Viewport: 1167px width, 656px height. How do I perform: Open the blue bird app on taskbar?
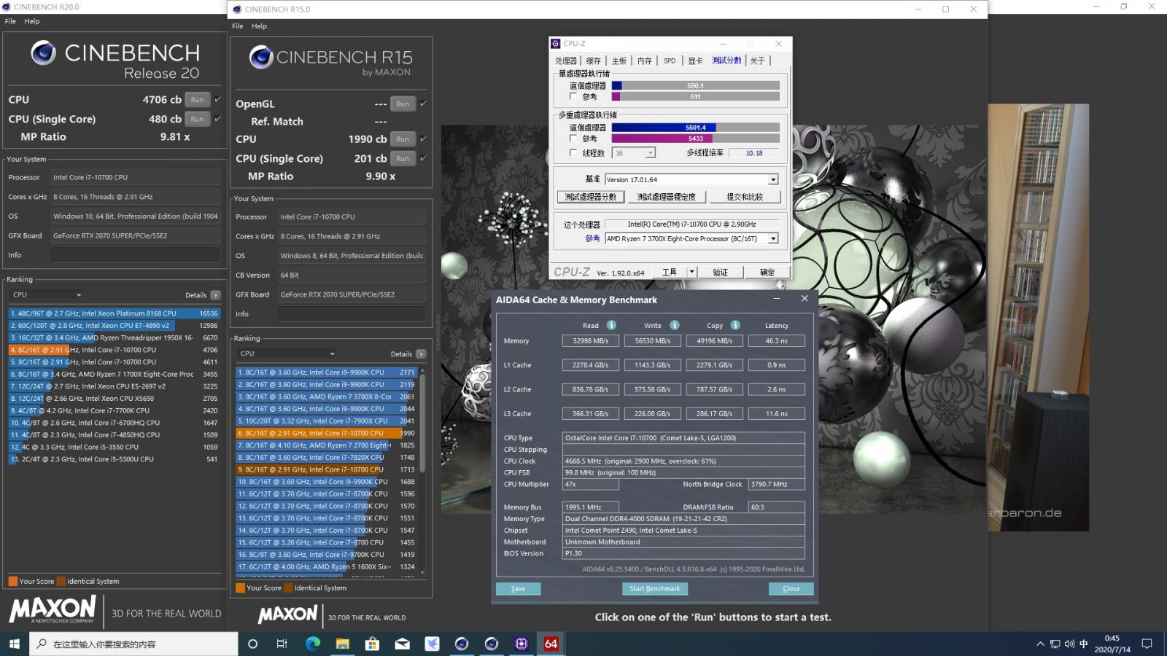tap(432, 644)
